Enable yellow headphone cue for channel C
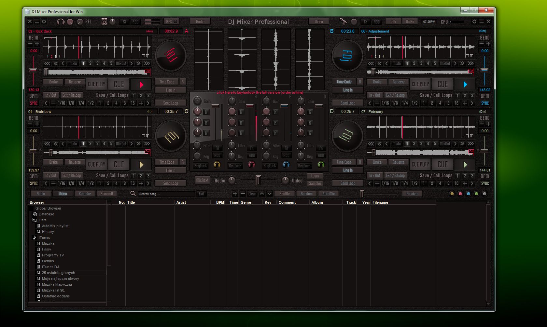The image size is (547, 327). [217, 165]
